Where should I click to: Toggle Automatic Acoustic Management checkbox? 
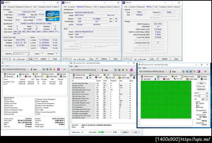click(x=36, y=99)
